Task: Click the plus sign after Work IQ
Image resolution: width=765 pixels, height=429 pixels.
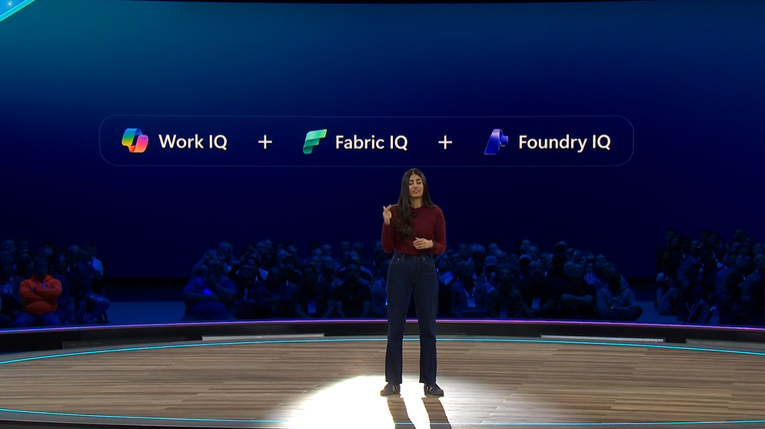Action: [265, 142]
